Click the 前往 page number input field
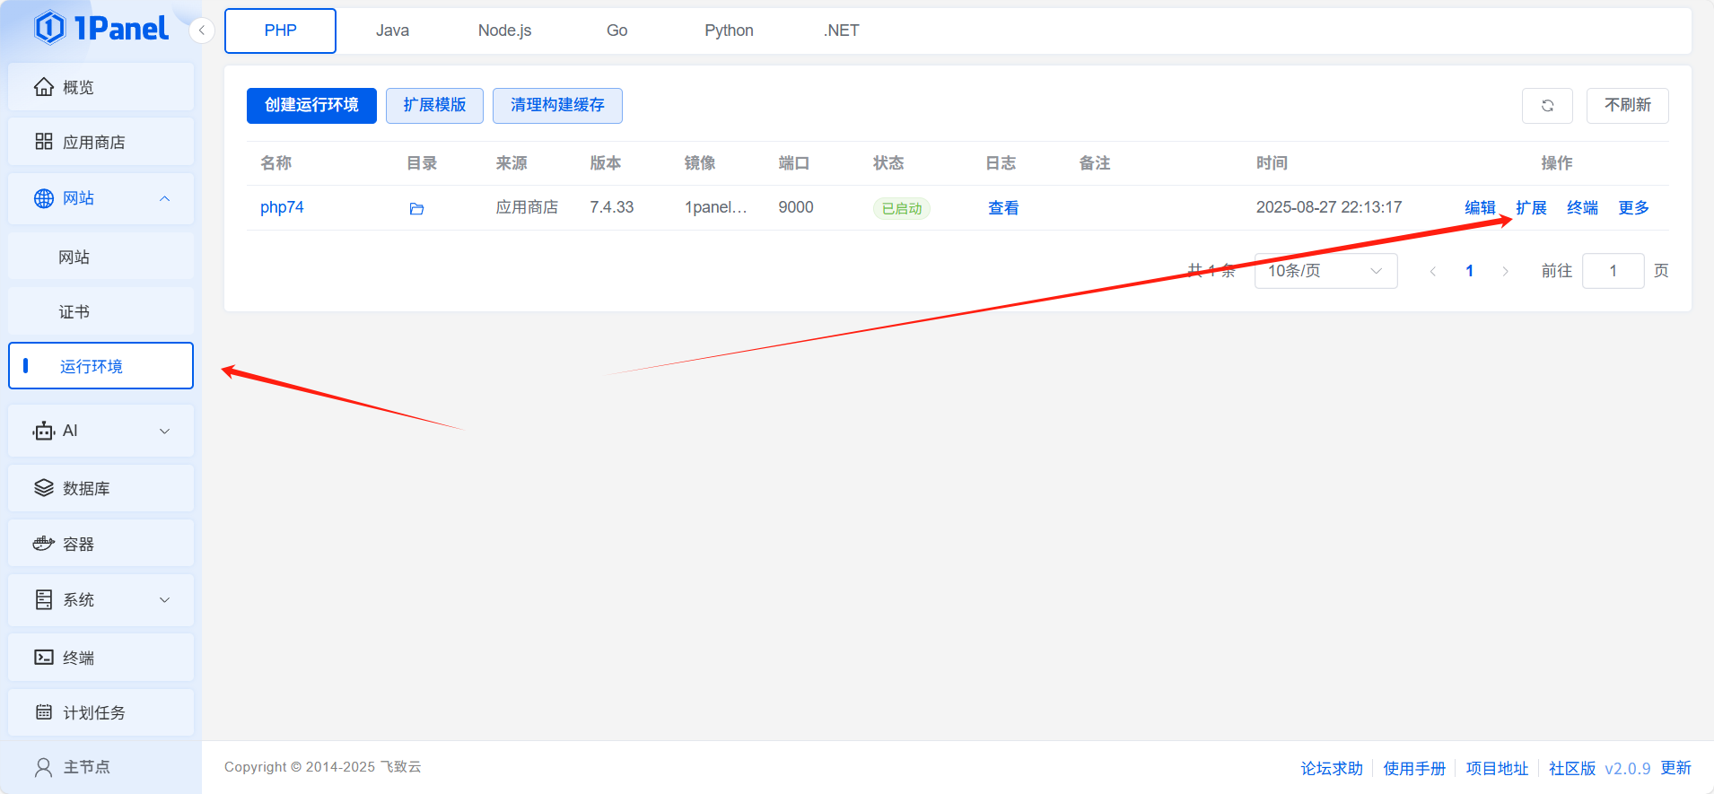The width and height of the screenshot is (1714, 794). [1613, 271]
